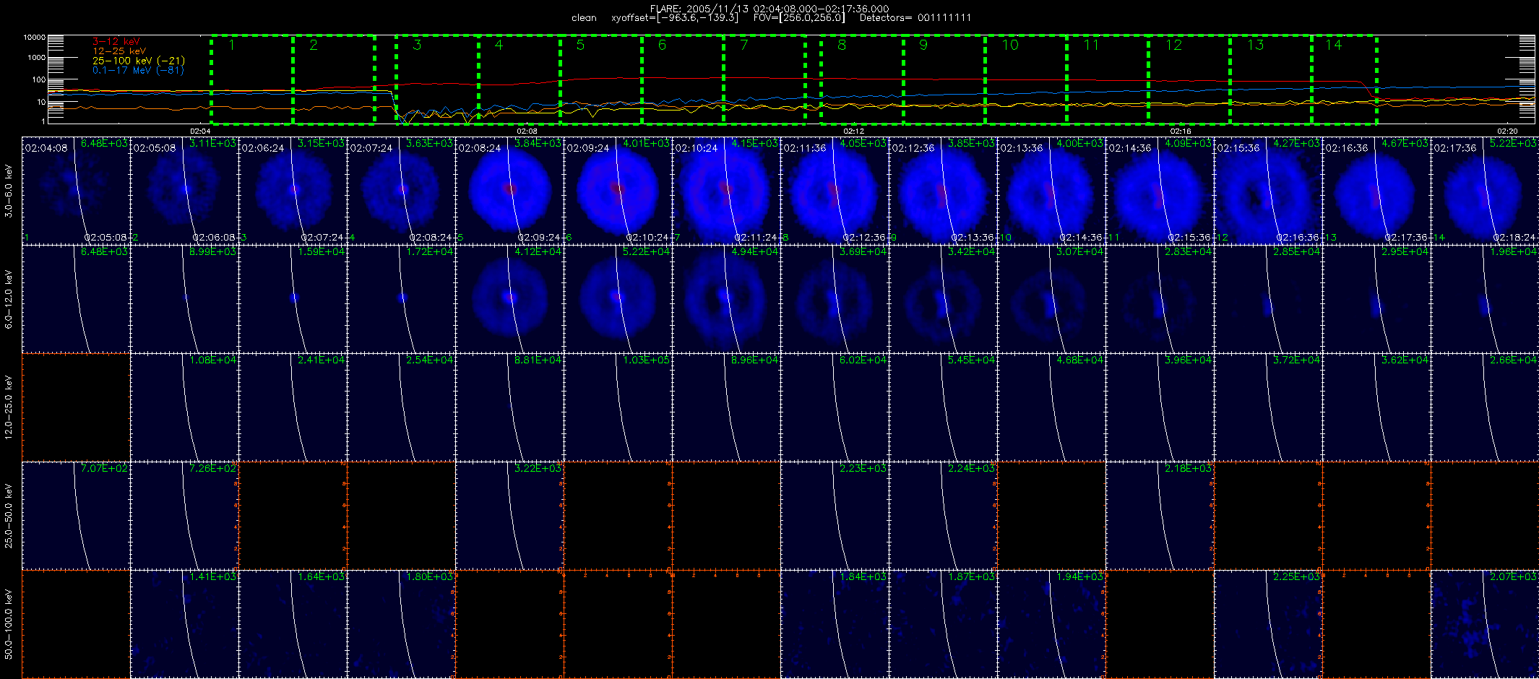
Task: Open the 3–6 keV image starting 02:15:36
Action: tap(1268, 190)
